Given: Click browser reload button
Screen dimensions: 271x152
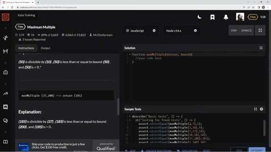Looking at the screenshot, I should tap(12, 7).
